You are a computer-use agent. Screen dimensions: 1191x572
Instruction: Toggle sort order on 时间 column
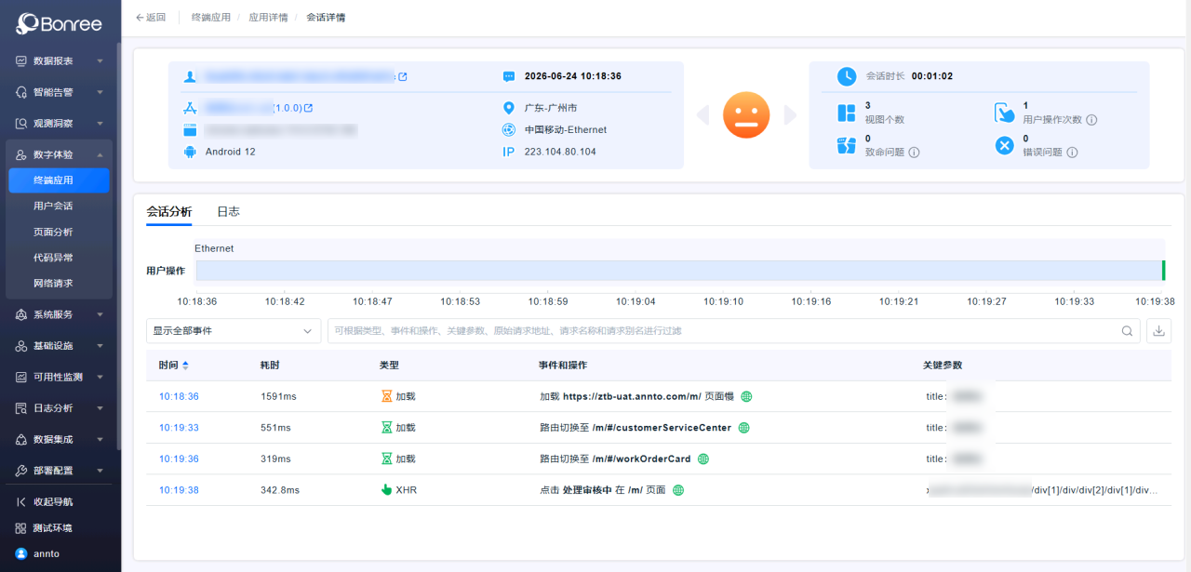coord(185,366)
